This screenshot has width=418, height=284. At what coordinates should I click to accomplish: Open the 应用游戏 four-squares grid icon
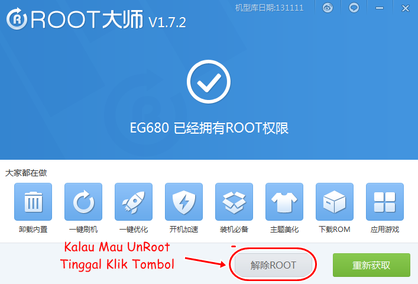pyautogui.click(x=385, y=202)
